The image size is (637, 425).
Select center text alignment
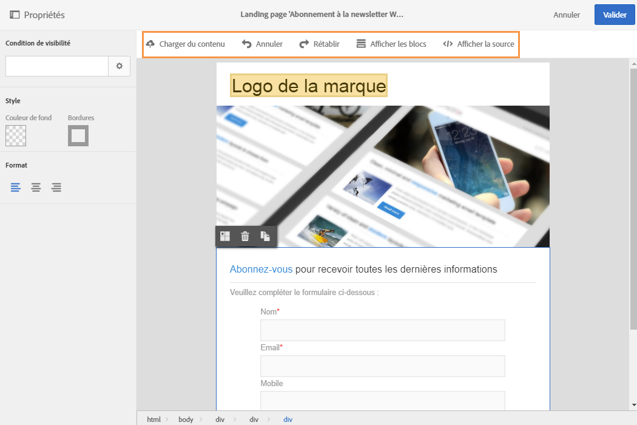36,188
